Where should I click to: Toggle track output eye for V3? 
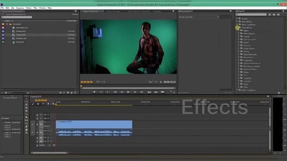[x=48, y=114]
